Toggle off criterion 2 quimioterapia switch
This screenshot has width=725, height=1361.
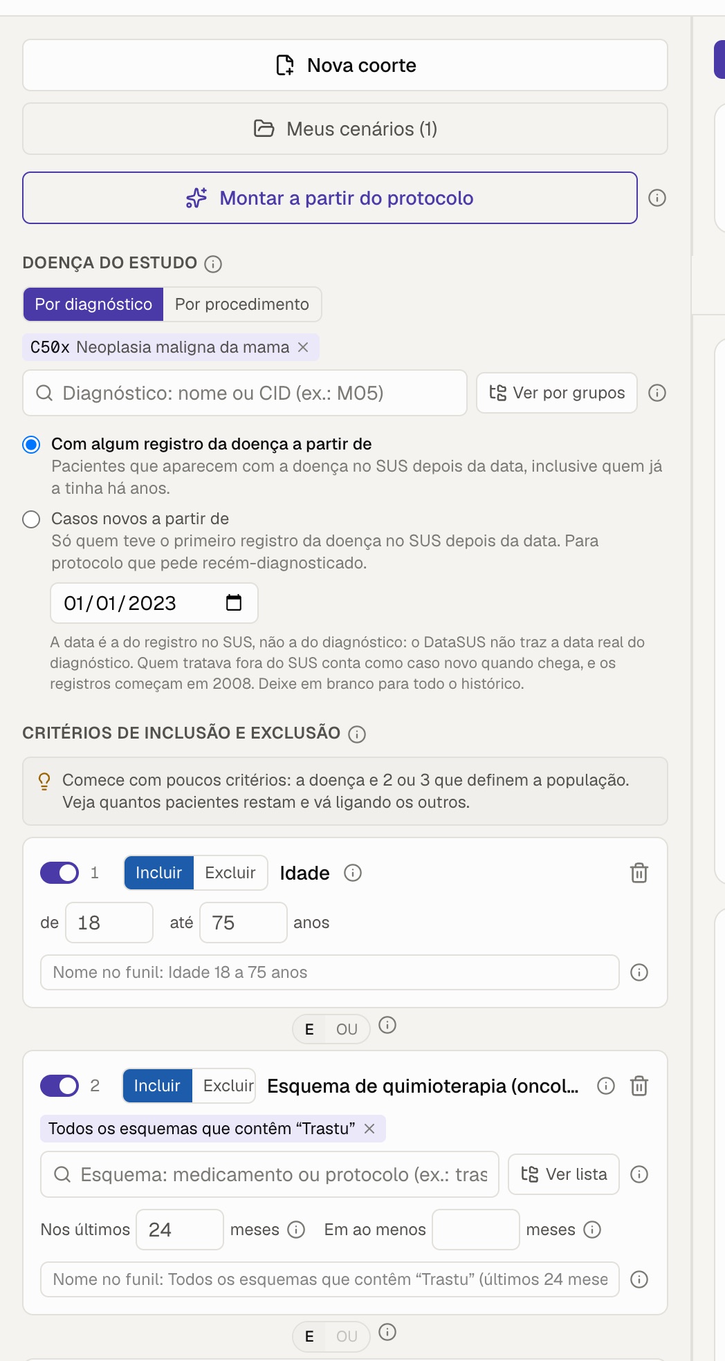pos(59,1086)
